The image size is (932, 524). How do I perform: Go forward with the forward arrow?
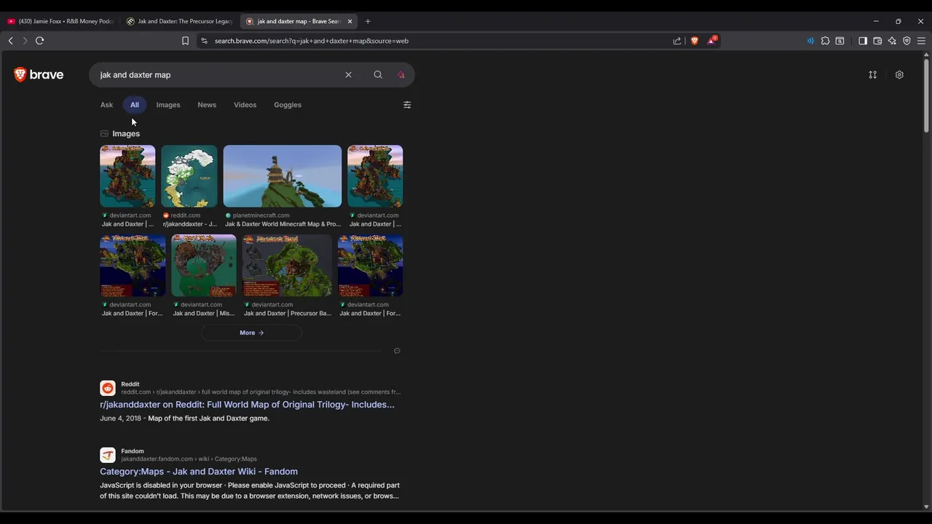pyautogui.click(x=25, y=41)
